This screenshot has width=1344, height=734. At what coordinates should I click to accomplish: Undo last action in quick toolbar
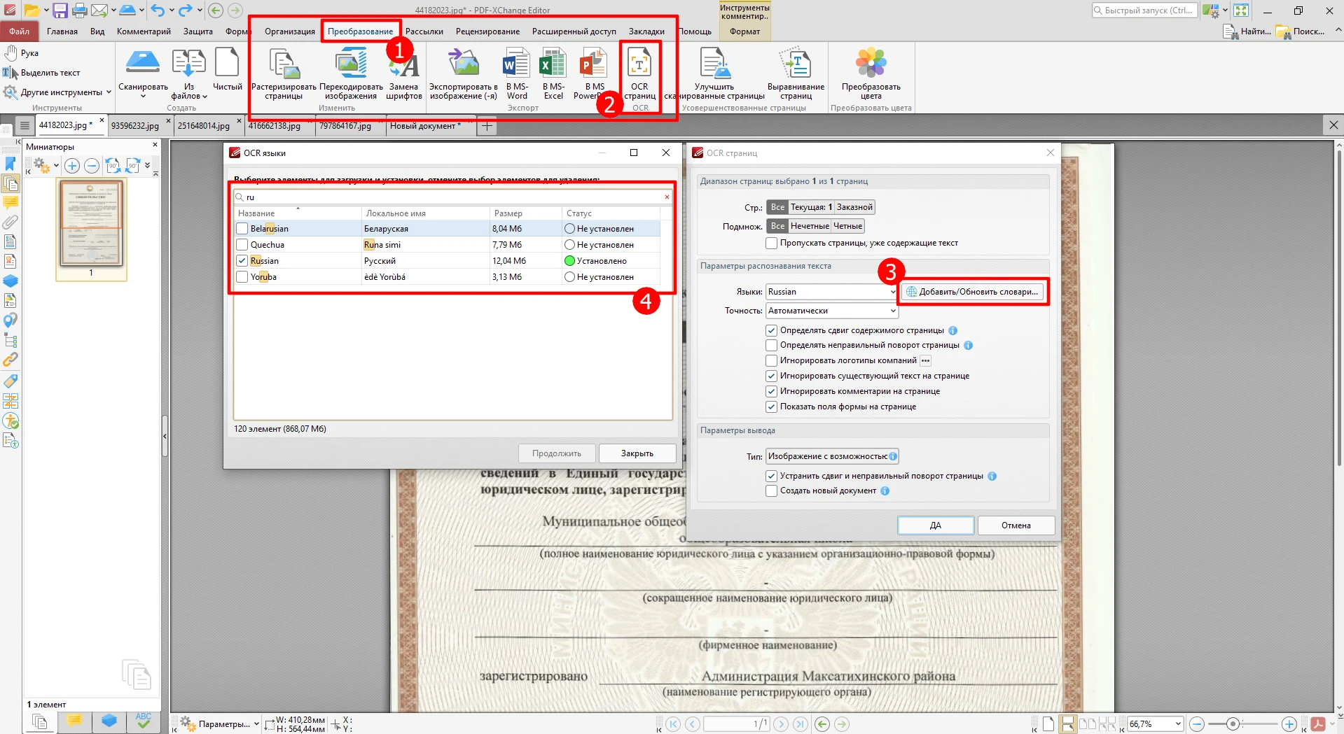158,10
